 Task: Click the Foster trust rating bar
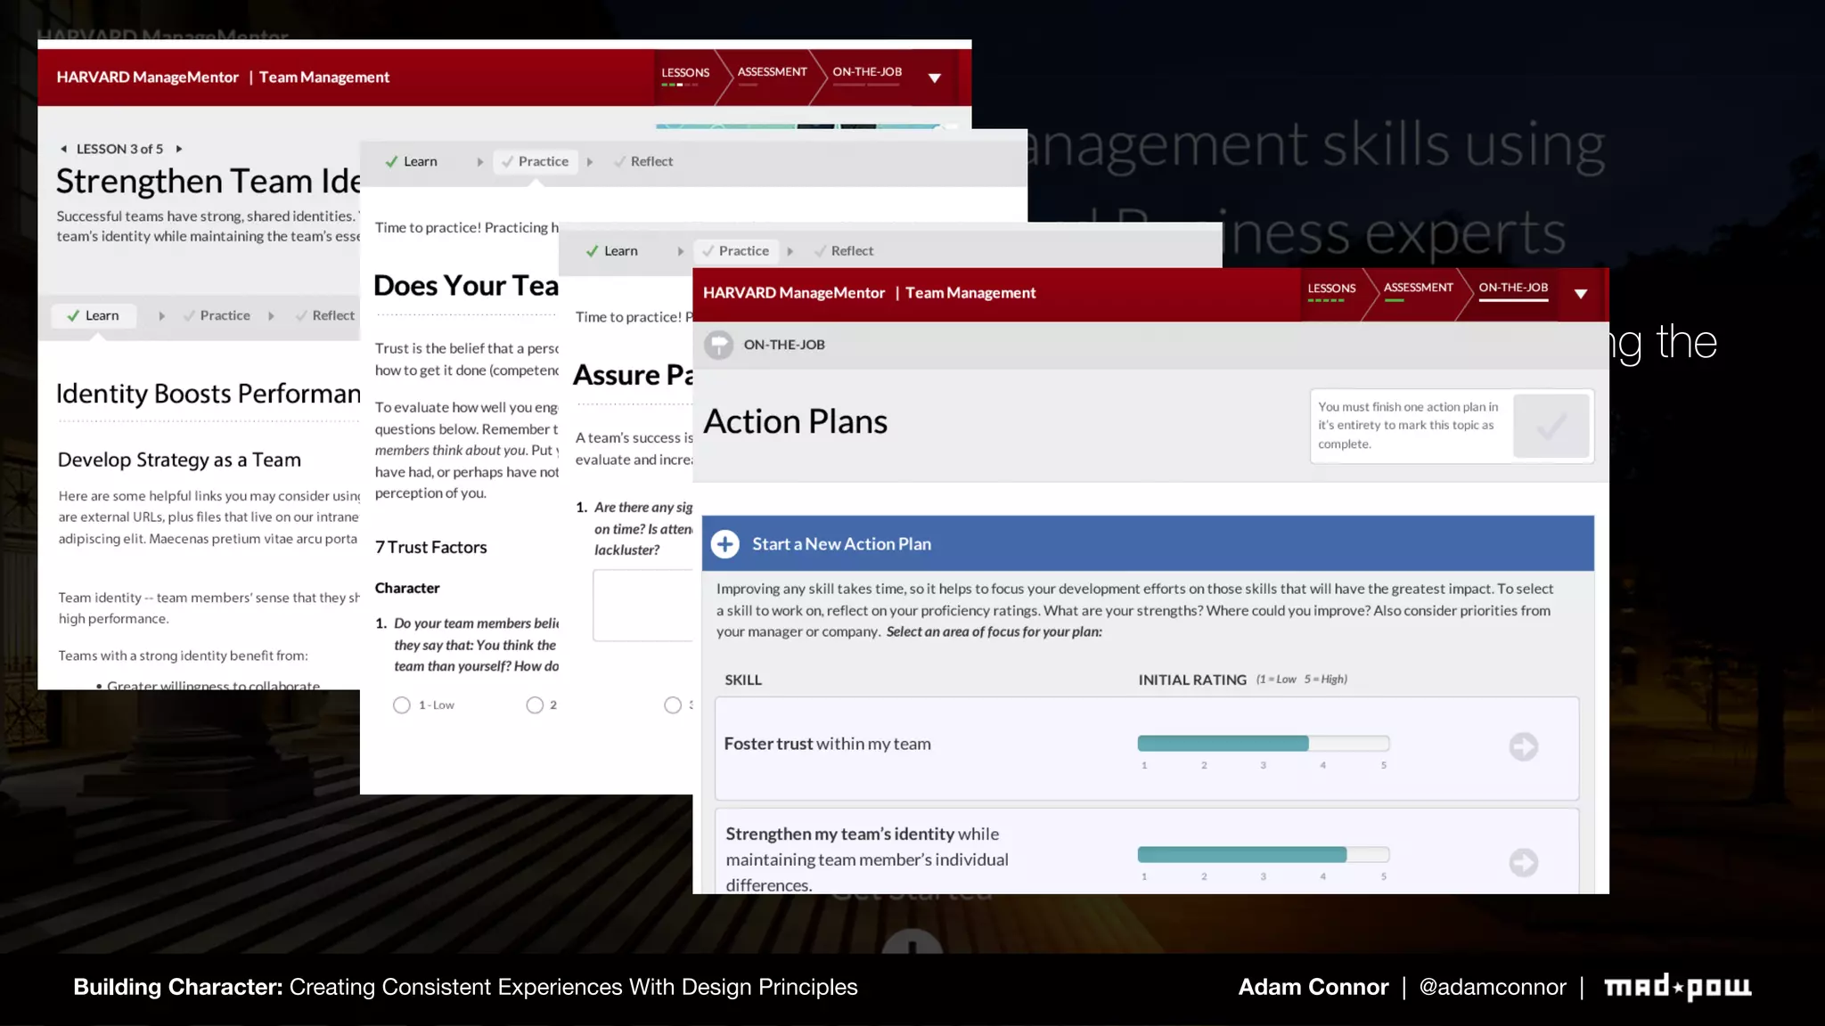[1264, 744]
